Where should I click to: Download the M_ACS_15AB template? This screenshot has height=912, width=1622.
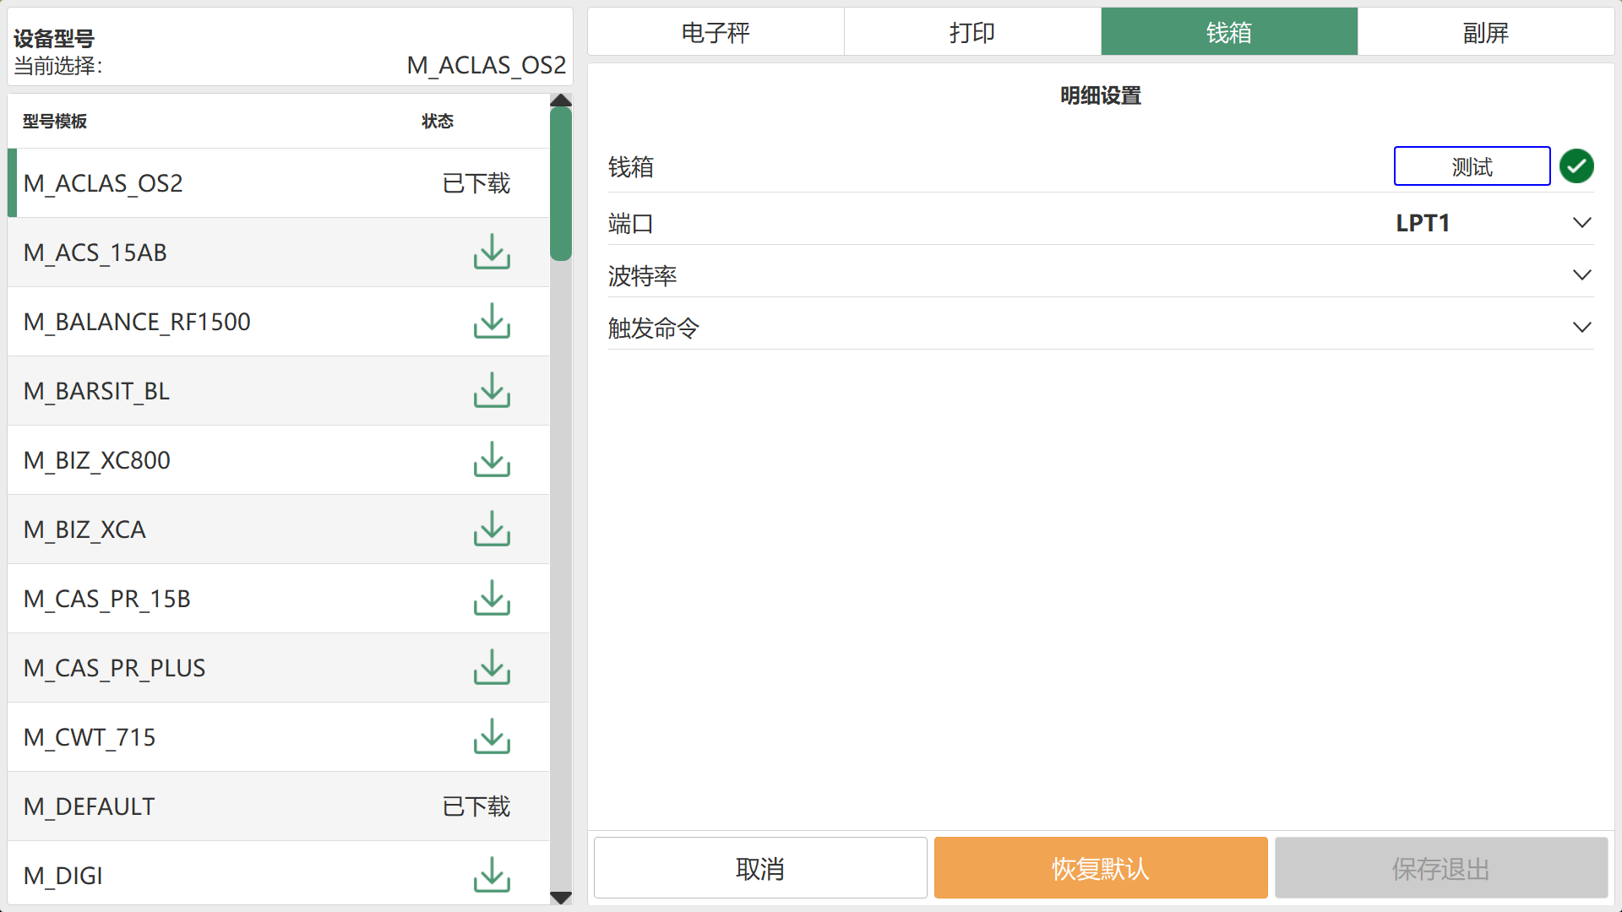(x=492, y=252)
